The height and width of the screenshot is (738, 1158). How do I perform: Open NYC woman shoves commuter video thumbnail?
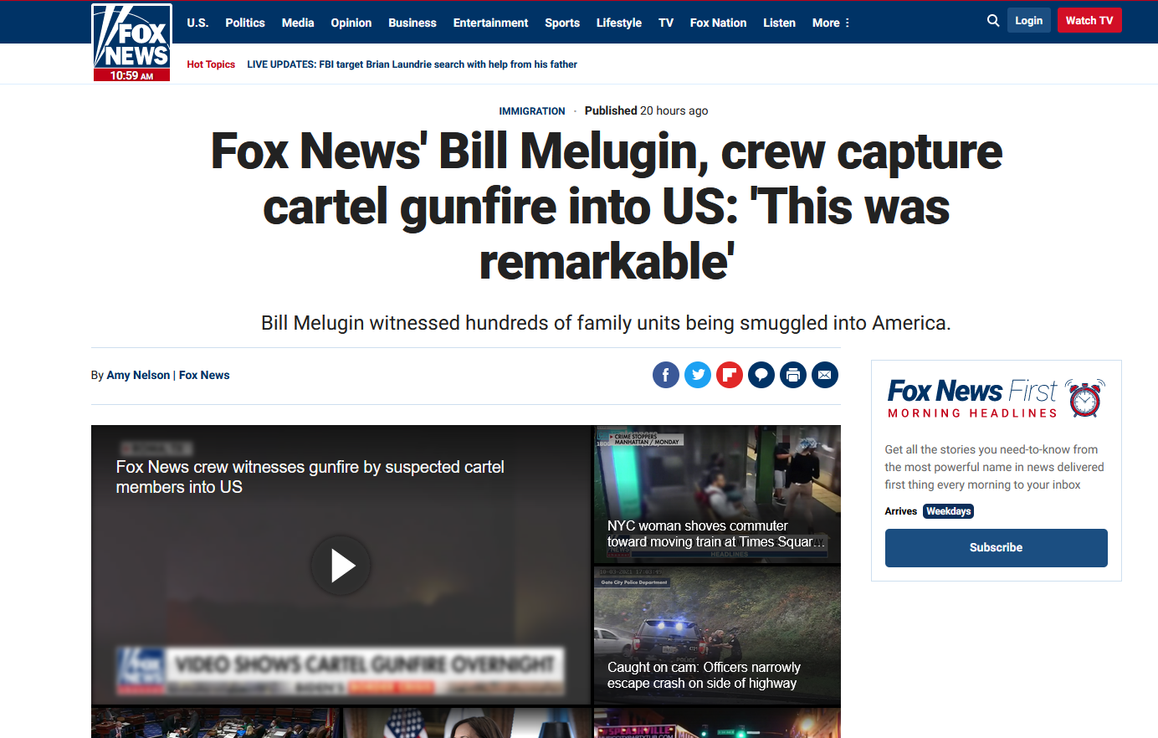point(717,495)
